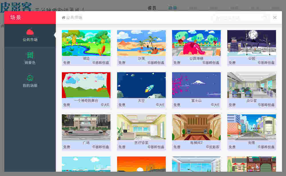This screenshot has width=286, height=176.
Task: Select the 街景 street scene thumbnail
Action: click(x=252, y=127)
